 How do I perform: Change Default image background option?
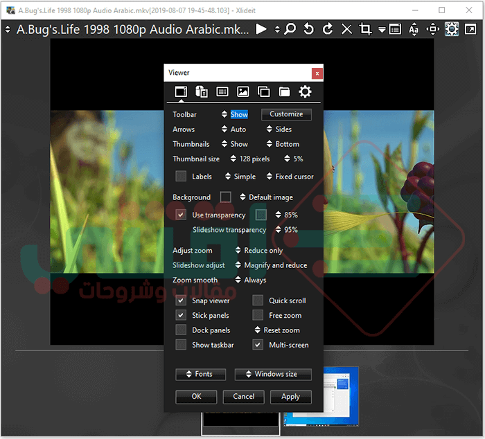pyautogui.click(x=267, y=197)
